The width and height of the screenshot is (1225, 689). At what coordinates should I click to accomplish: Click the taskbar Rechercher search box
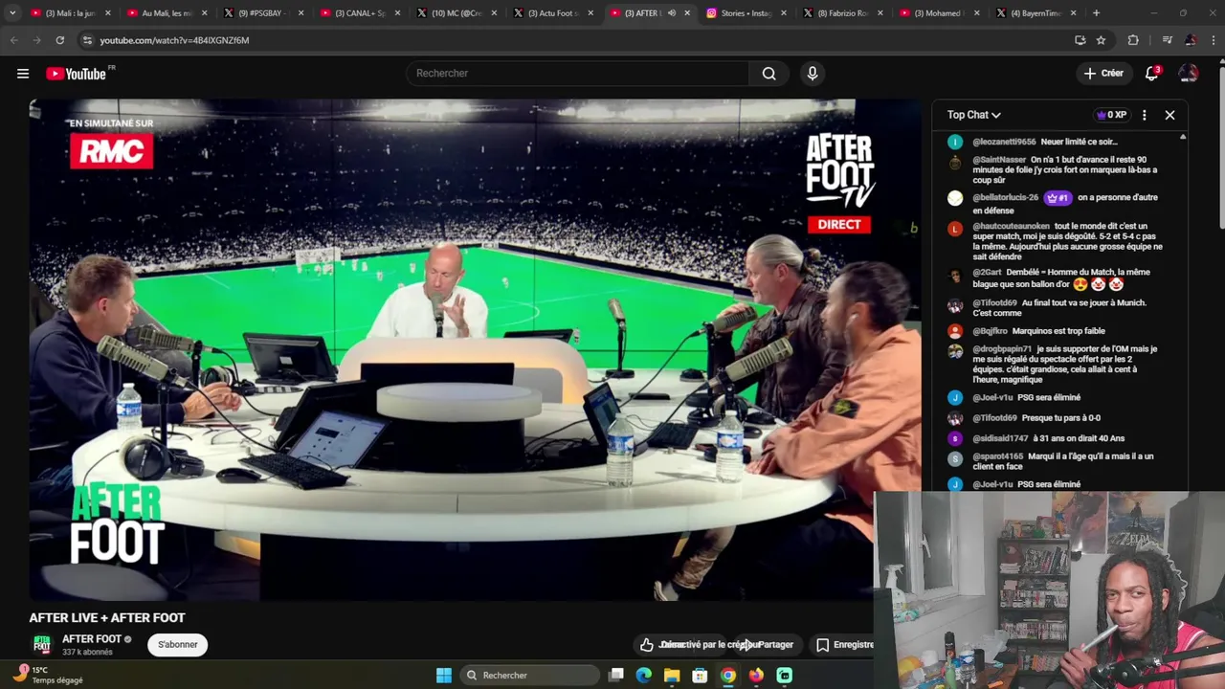click(x=530, y=676)
